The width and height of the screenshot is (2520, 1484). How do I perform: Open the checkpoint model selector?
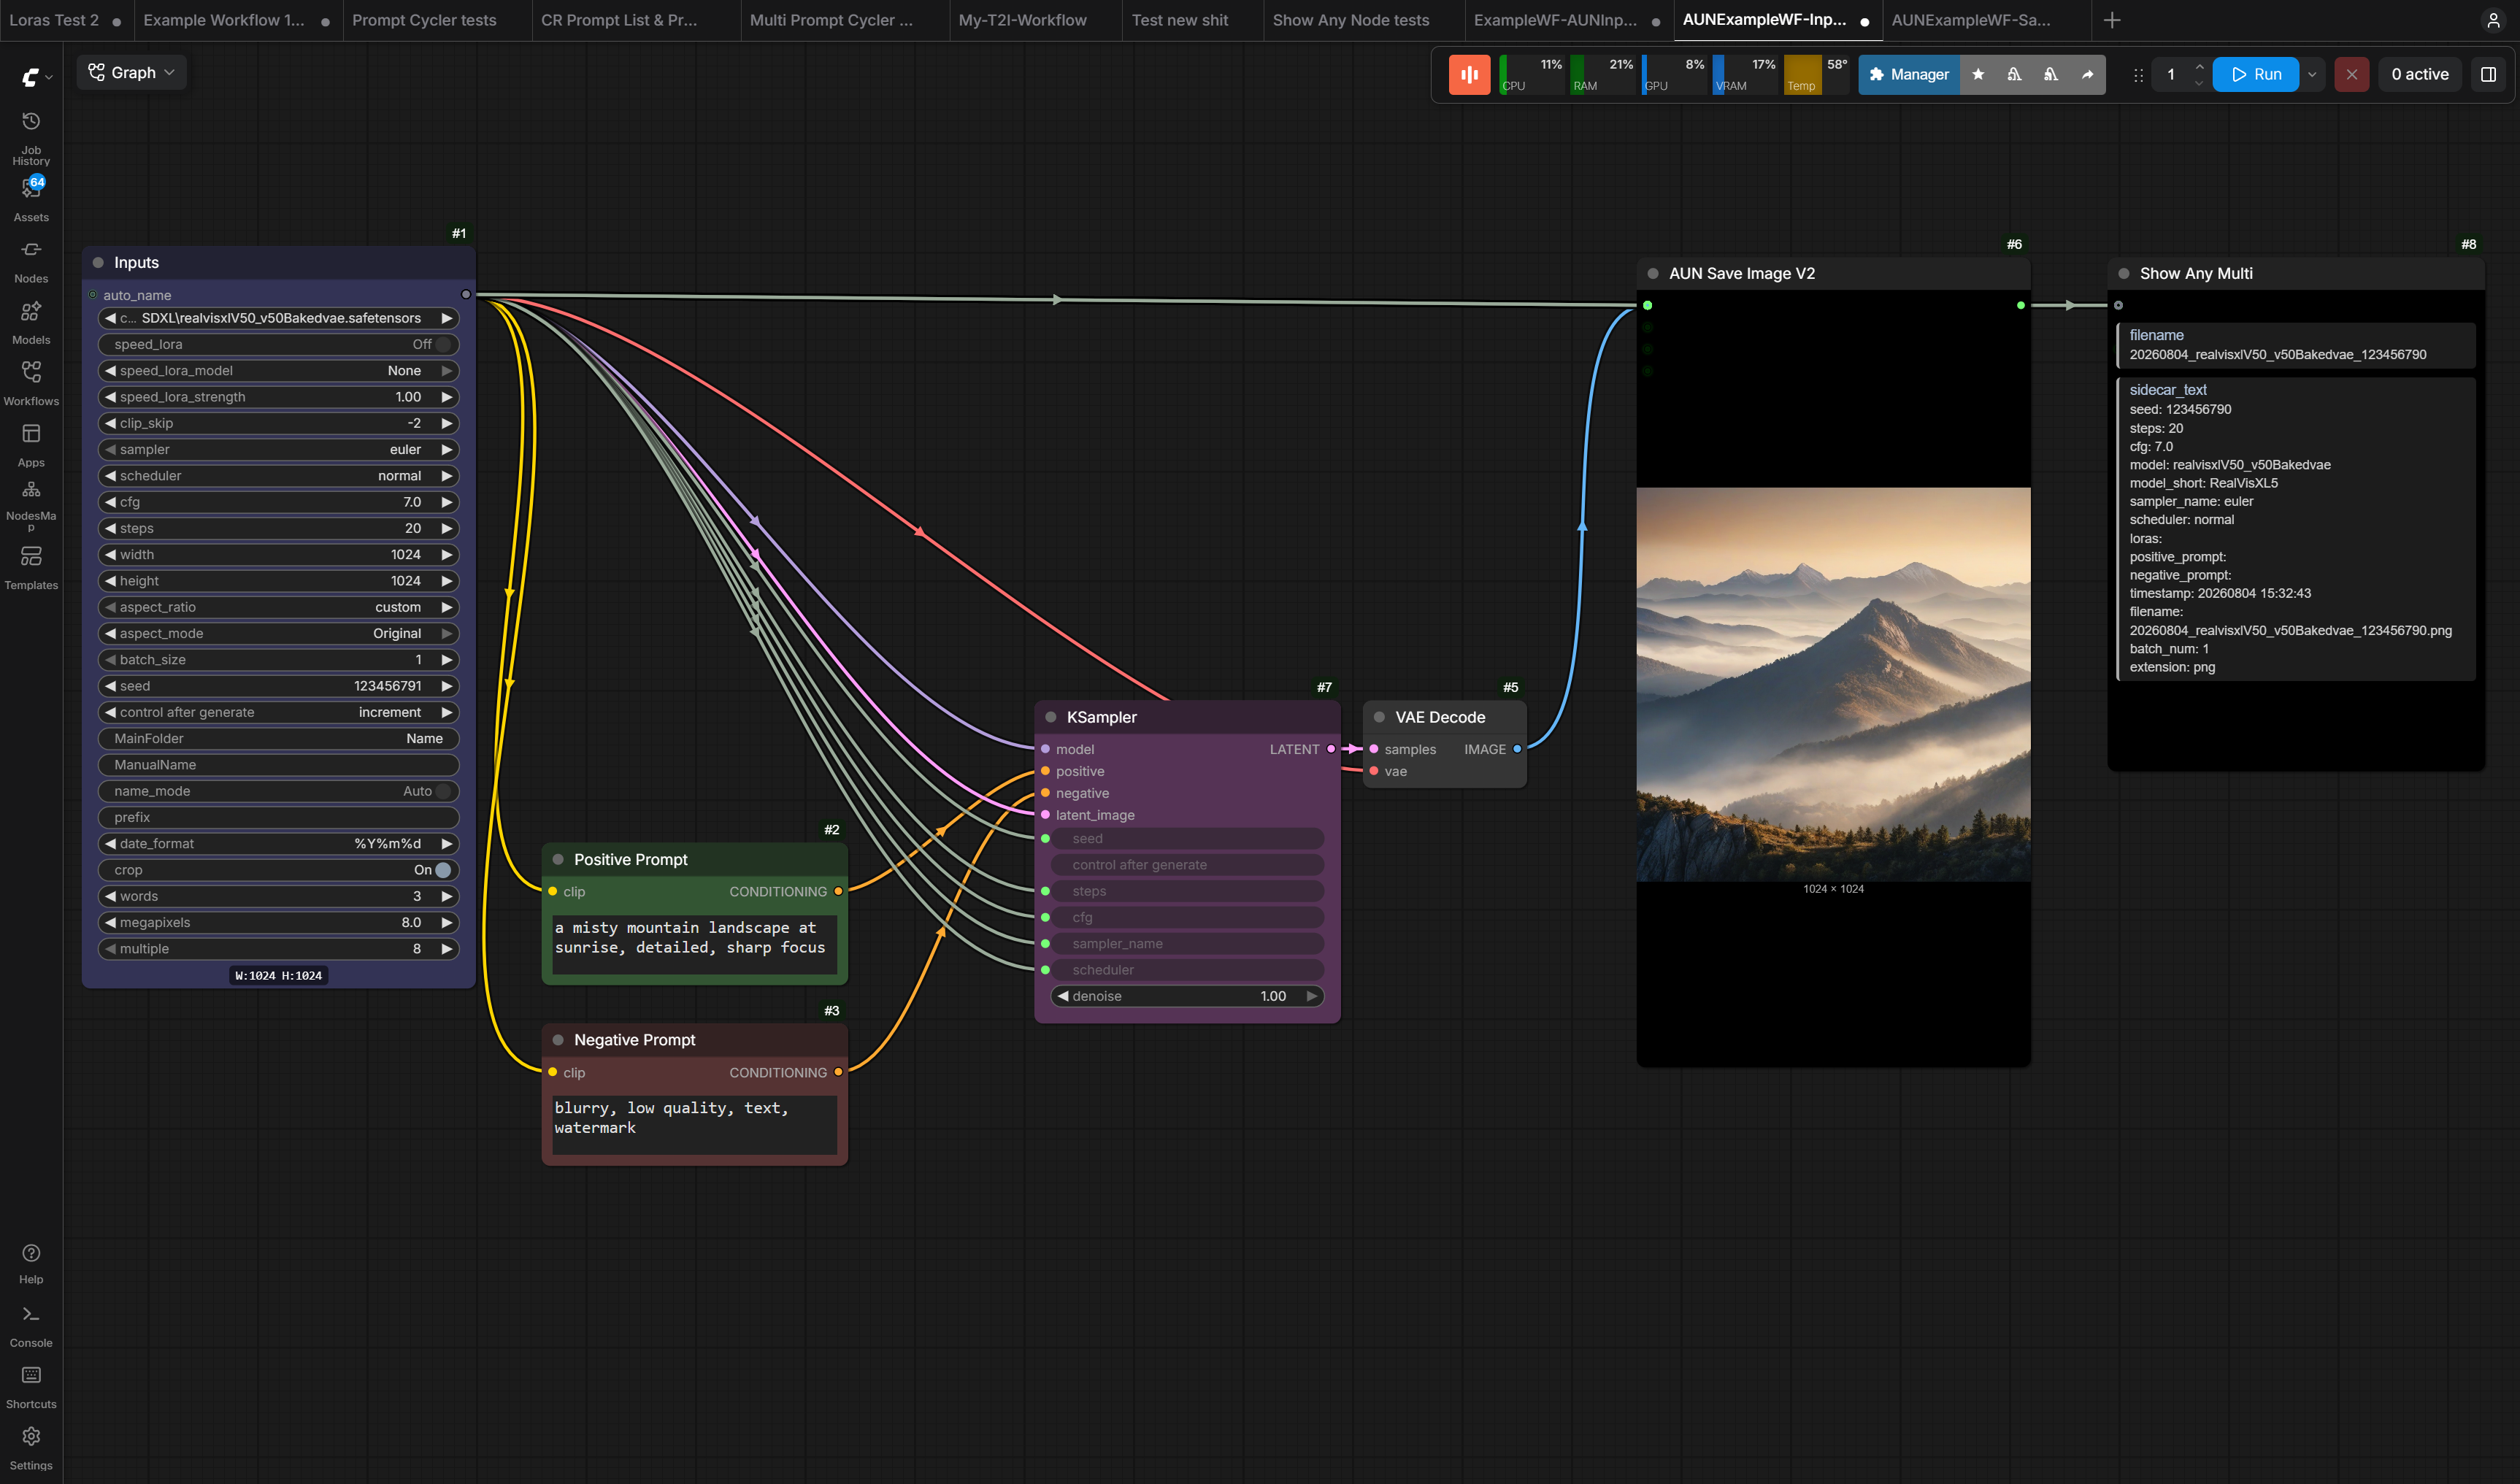[x=279, y=318]
